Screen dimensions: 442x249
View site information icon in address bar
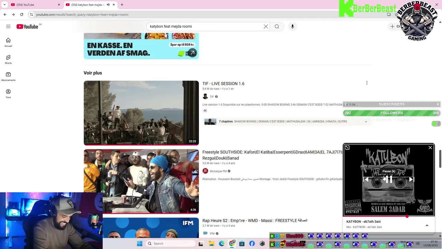pyautogui.click(x=31, y=15)
